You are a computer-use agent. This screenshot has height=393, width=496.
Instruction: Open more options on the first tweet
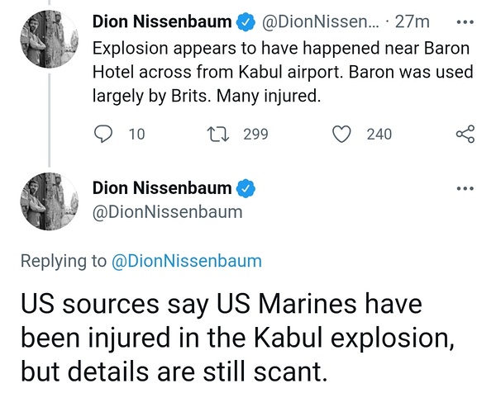point(466,18)
